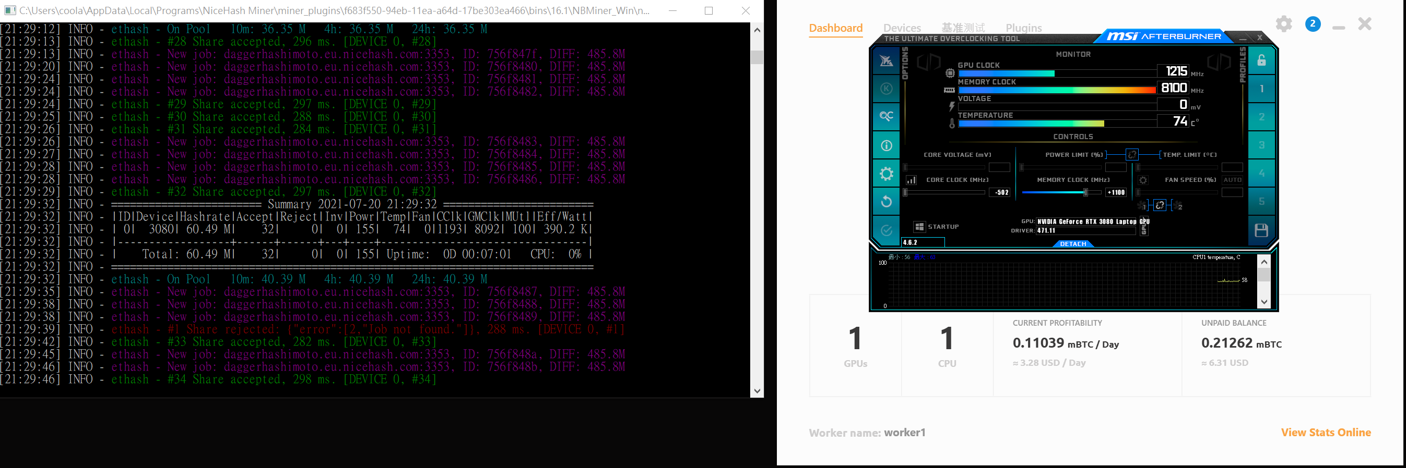1406x468 pixels.
Task: Click the red Share rejected log line
Action: (312, 329)
